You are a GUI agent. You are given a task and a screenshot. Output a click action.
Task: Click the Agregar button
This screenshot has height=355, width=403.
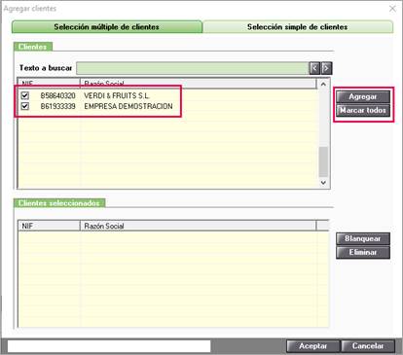click(x=363, y=96)
